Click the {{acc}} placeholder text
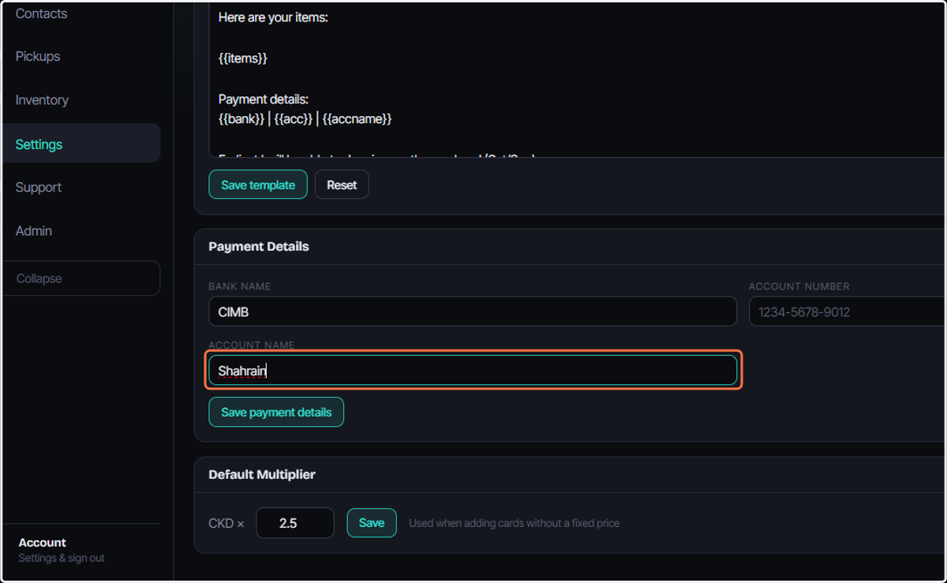The width and height of the screenshot is (947, 583). tap(294, 119)
